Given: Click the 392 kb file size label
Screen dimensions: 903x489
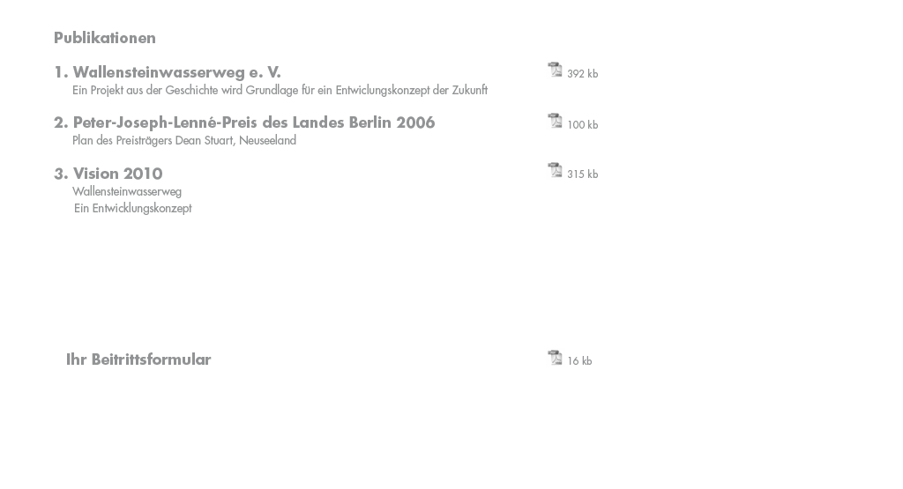Looking at the screenshot, I should coord(582,74).
